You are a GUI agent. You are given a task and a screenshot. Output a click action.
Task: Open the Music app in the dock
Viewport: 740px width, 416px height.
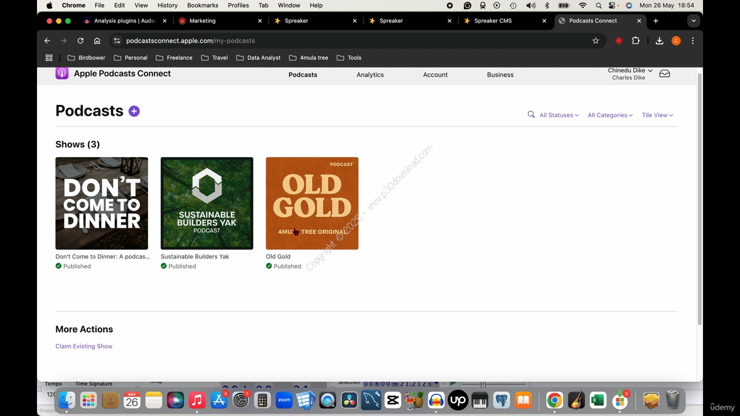pos(197,400)
